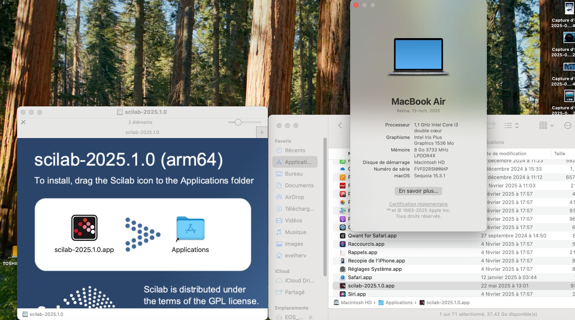Go back with the Finder back arrow
This screenshot has width=575, height=320.
click(340, 125)
